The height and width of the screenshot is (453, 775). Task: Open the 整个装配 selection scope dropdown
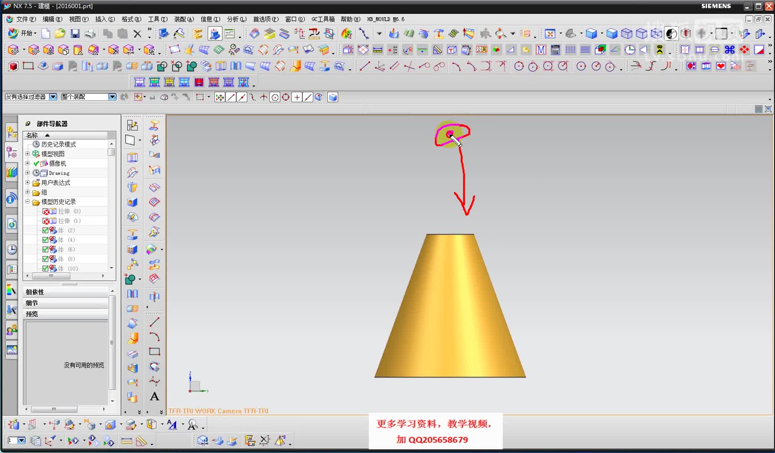click(x=112, y=96)
